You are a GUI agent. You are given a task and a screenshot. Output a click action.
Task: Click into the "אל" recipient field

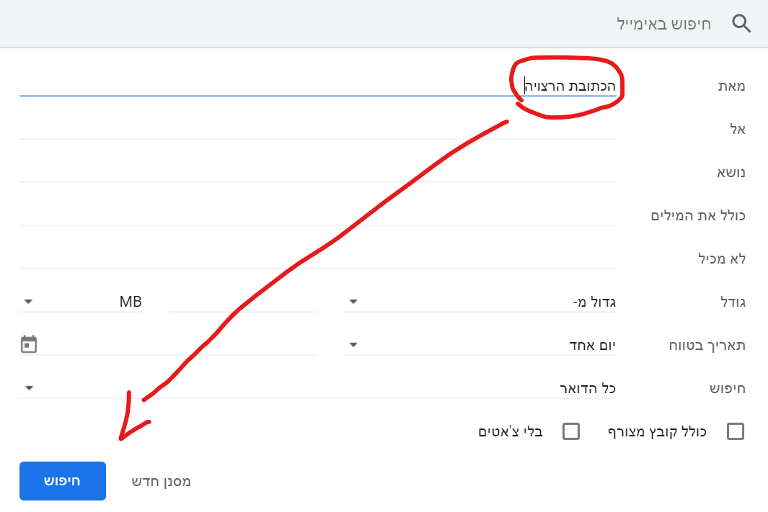(317, 129)
